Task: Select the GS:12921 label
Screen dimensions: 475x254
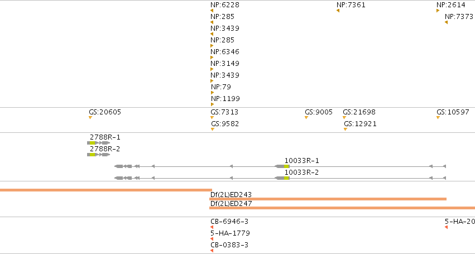Action: point(360,124)
